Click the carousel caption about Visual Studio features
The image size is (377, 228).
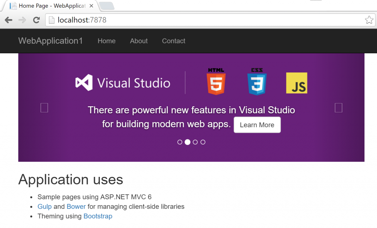click(191, 117)
